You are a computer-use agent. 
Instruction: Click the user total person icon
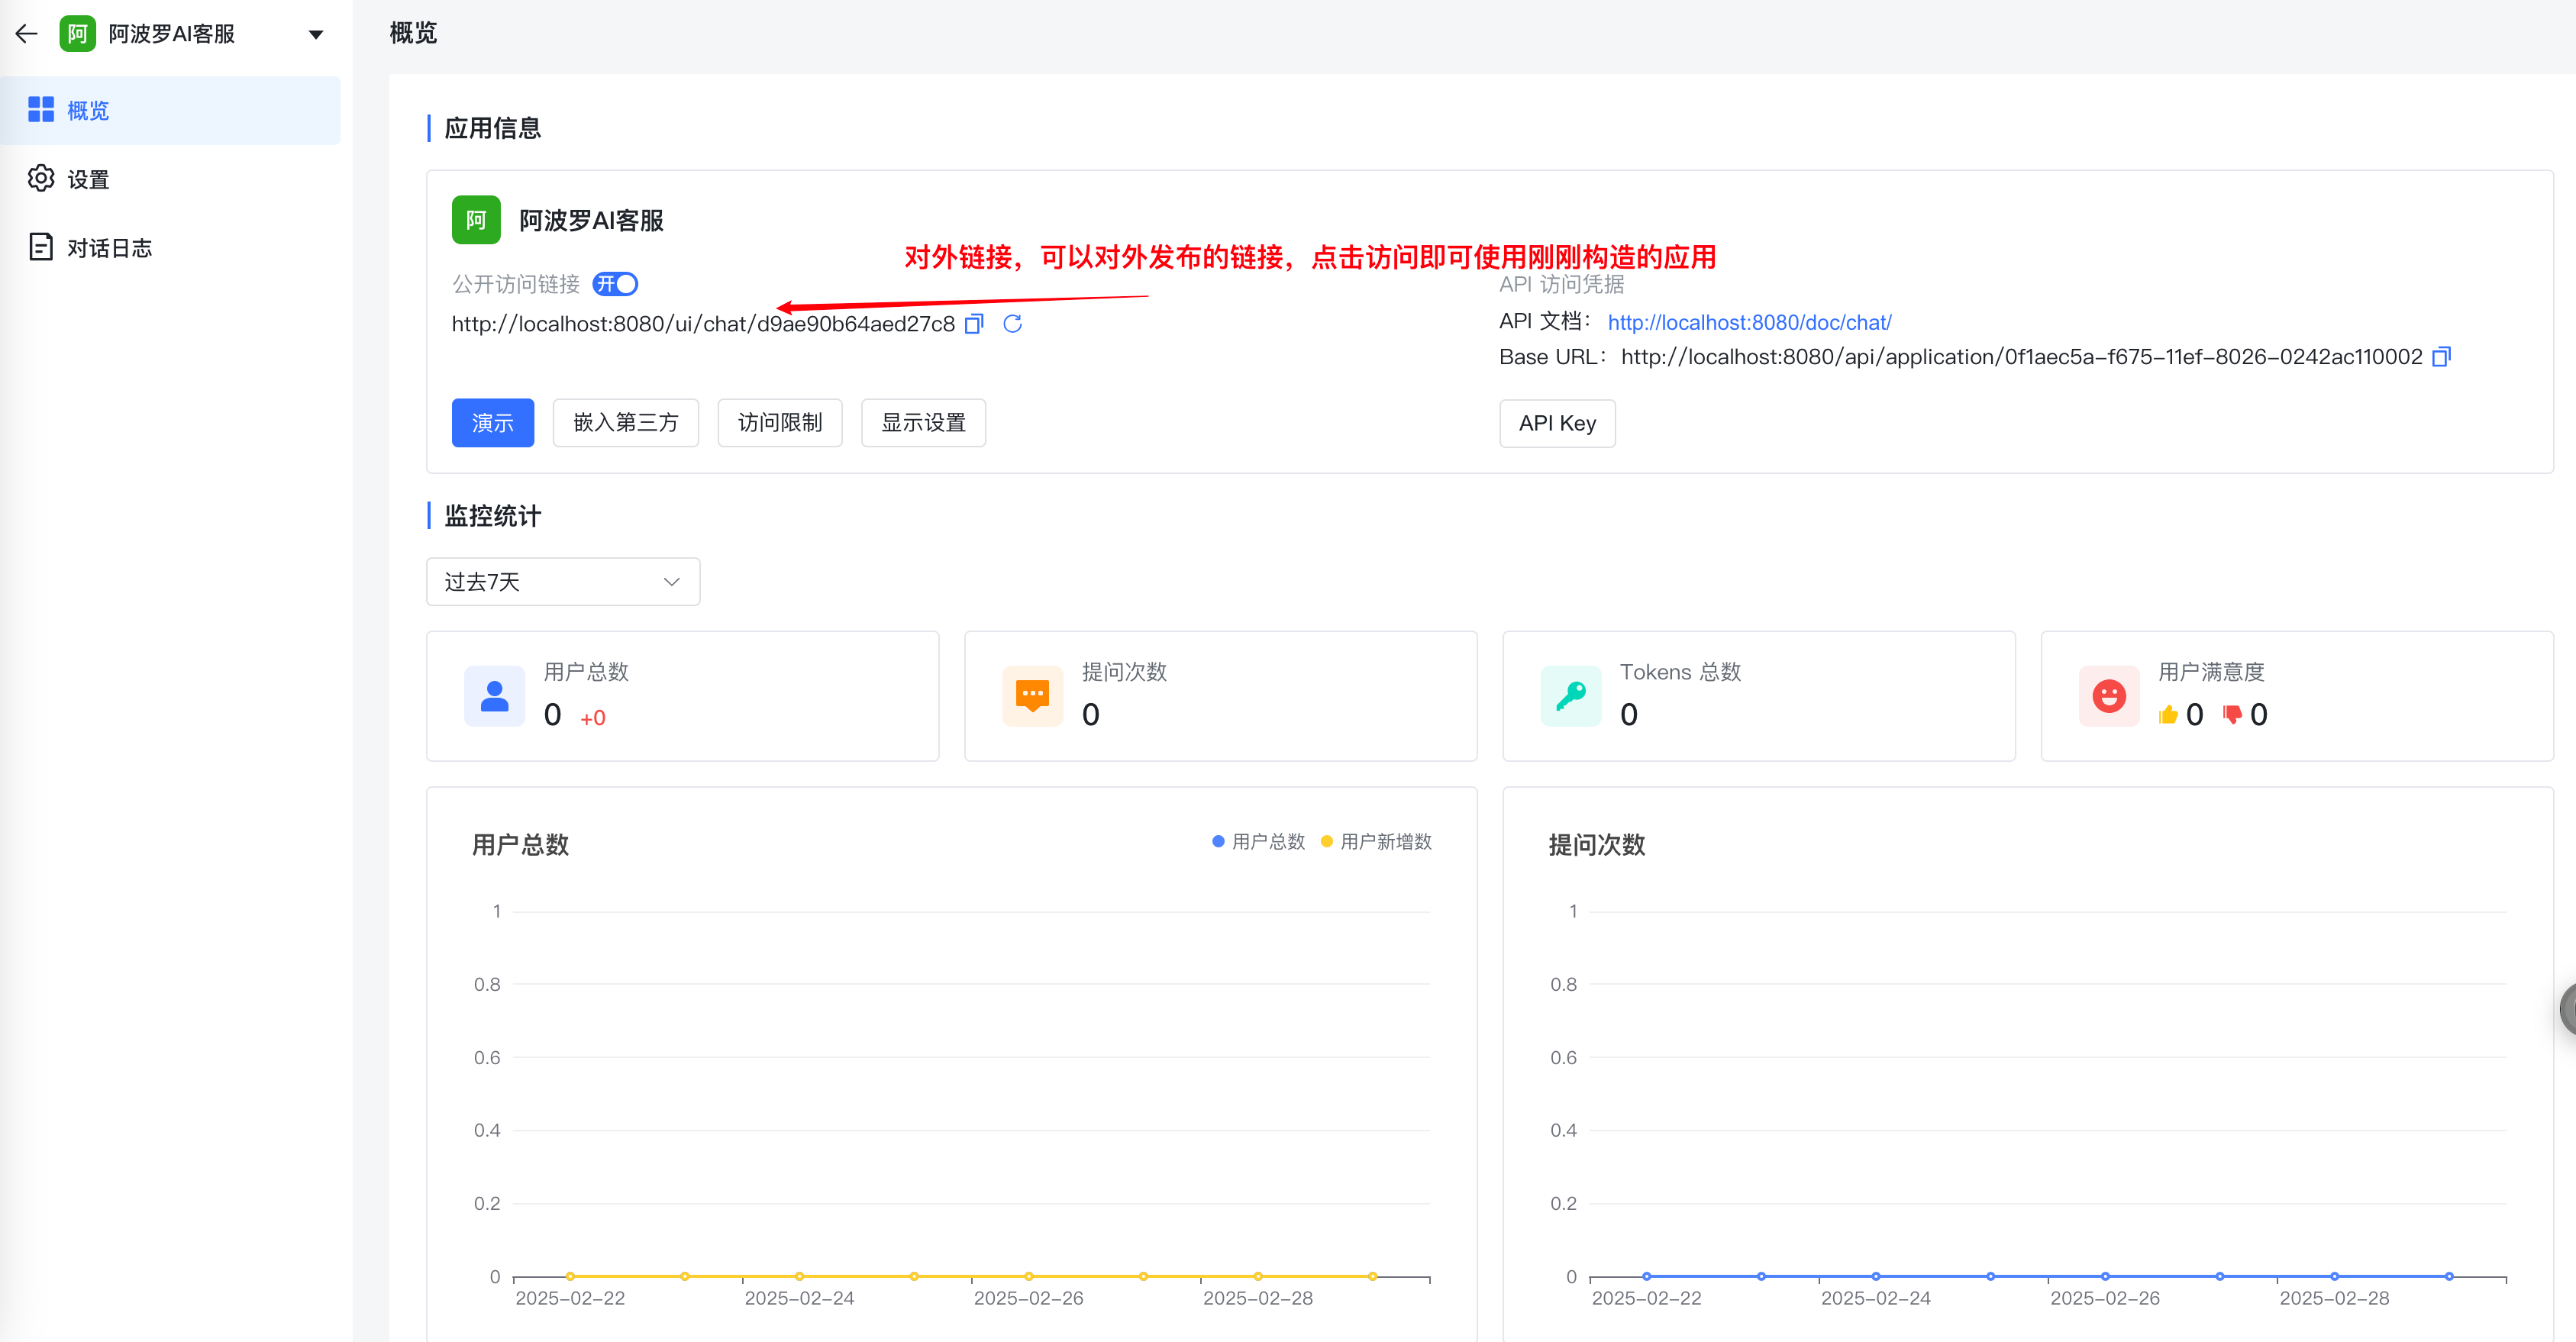tap(494, 696)
